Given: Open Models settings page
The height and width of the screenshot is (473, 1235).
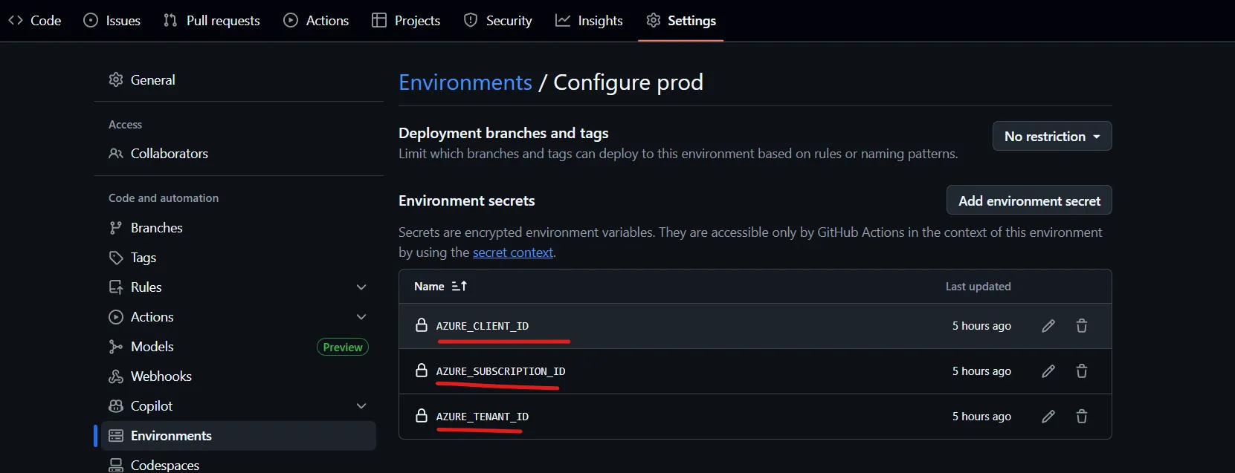Looking at the screenshot, I should [x=239, y=347].
